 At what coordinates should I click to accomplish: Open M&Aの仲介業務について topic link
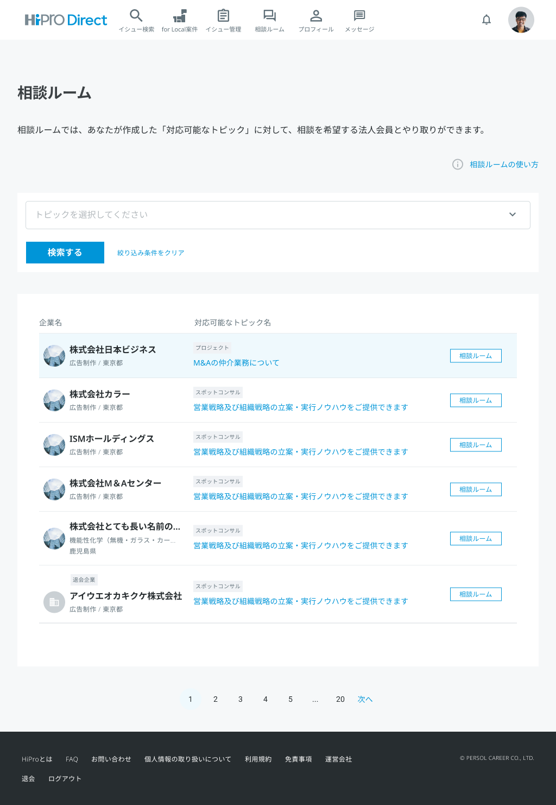[236, 363]
